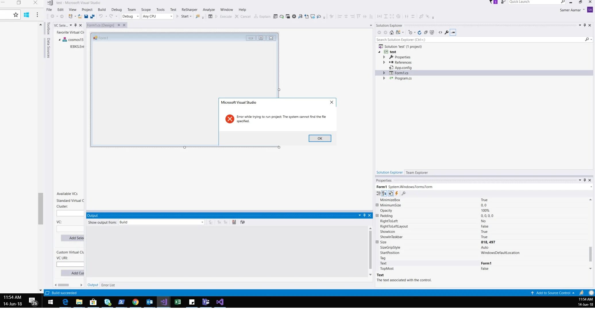Click the feedback icon beside Quick Launch

pos(503,2)
